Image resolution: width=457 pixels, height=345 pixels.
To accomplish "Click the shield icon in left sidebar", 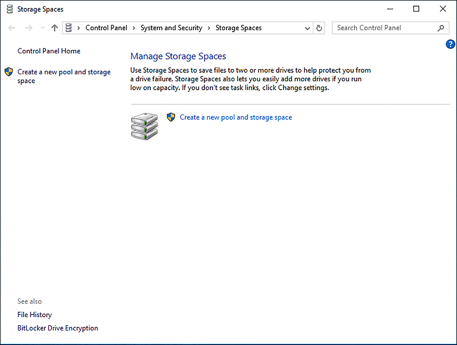I will pos(9,72).
